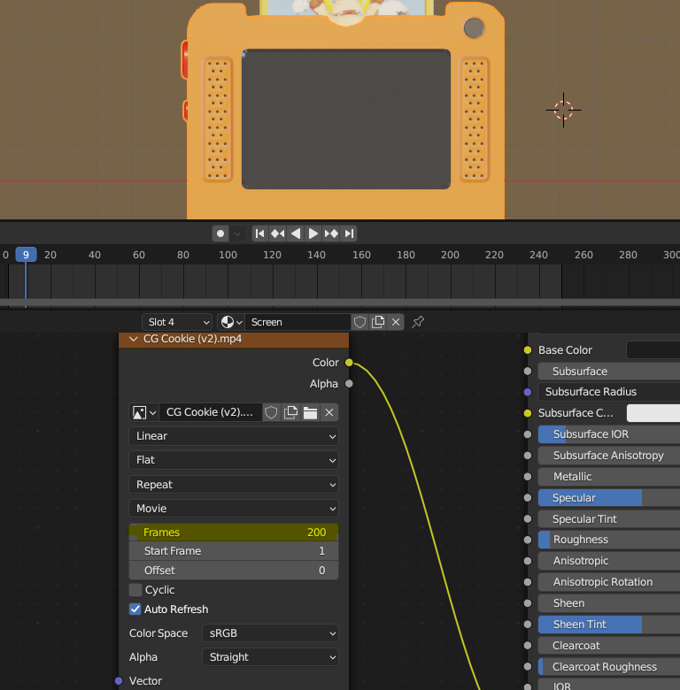Unlink the CG Cookie image datablock
This screenshot has height=690, width=680.
tap(328, 412)
